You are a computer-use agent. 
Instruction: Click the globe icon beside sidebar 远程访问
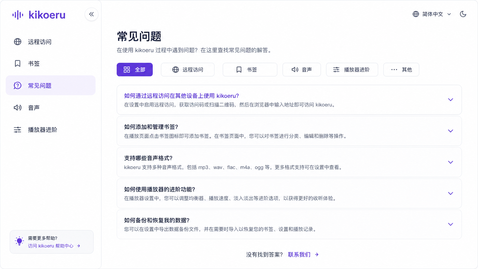click(x=17, y=42)
